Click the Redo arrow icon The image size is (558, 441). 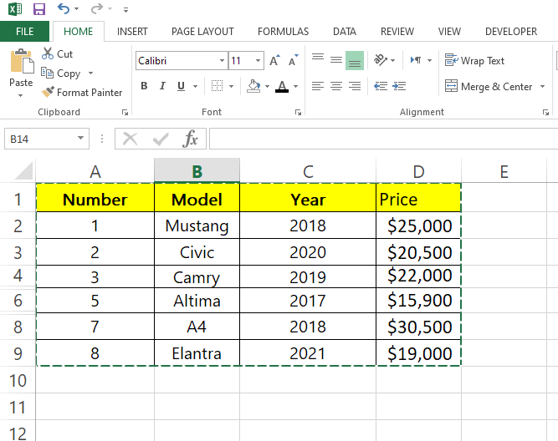[96, 8]
